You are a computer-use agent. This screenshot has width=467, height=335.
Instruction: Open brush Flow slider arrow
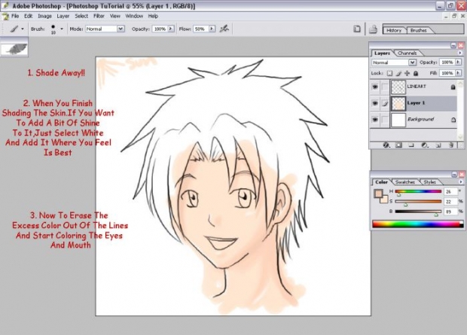(212, 29)
